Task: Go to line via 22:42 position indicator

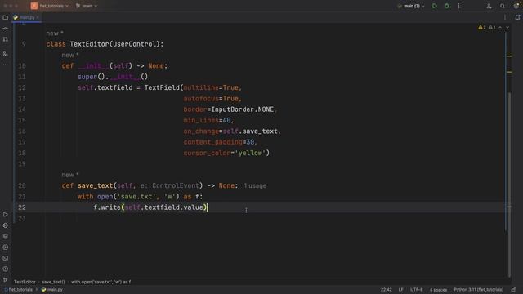Action: pos(387,290)
